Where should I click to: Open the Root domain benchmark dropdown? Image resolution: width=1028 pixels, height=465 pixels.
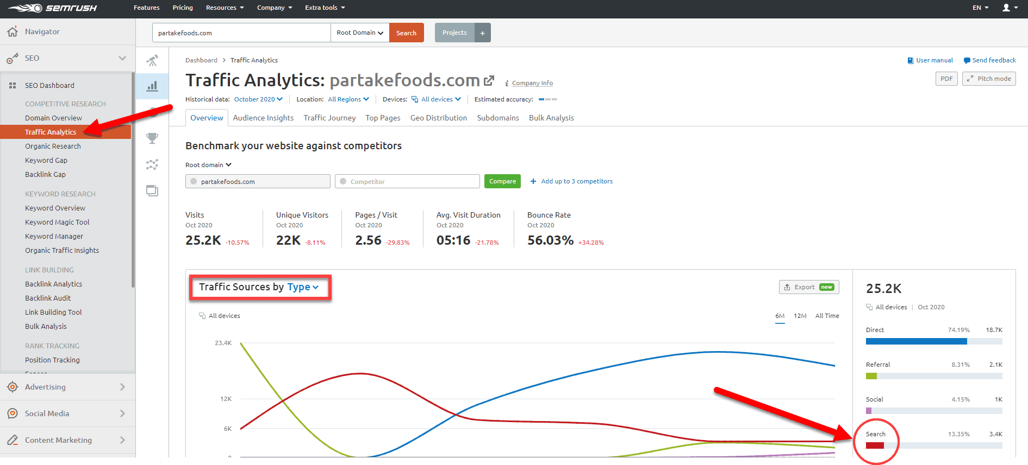pyautogui.click(x=209, y=165)
